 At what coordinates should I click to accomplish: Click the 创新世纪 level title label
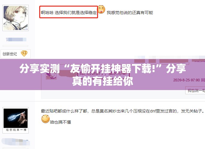10,54
